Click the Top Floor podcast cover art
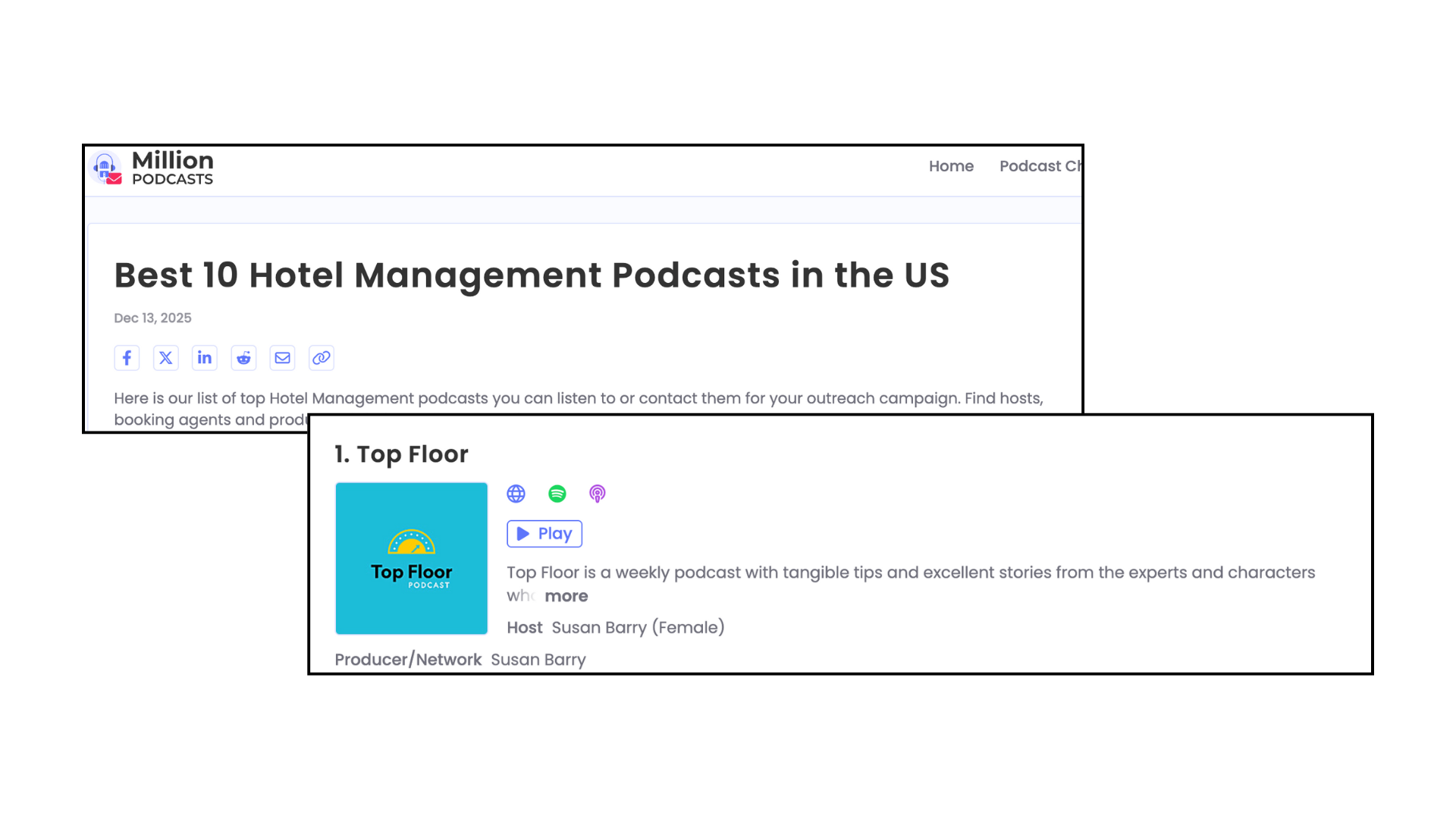Image resolution: width=1456 pixels, height=819 pixels. point(411,558)
